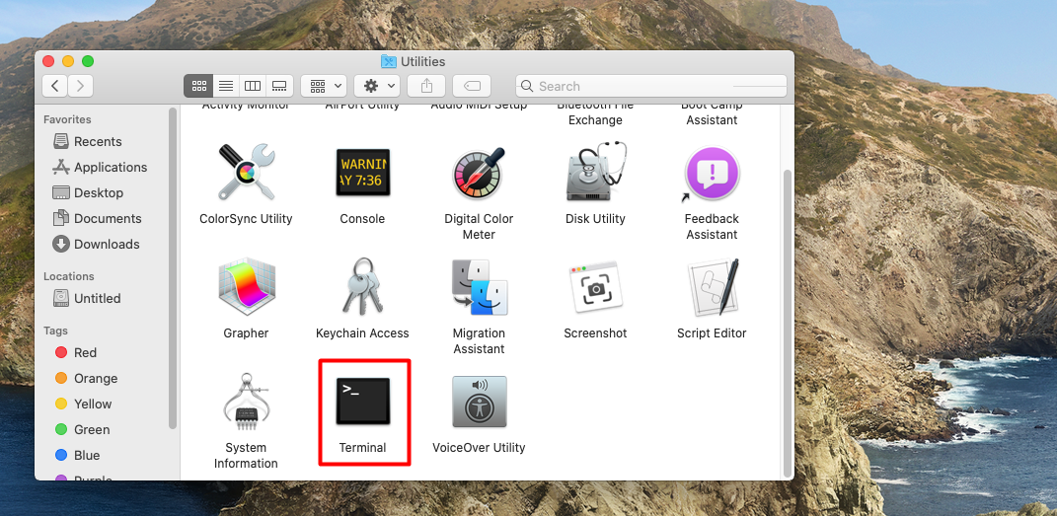Click the Tags sidebar heading
This screenshot has width=1057, height=516.
click(56, 331)
